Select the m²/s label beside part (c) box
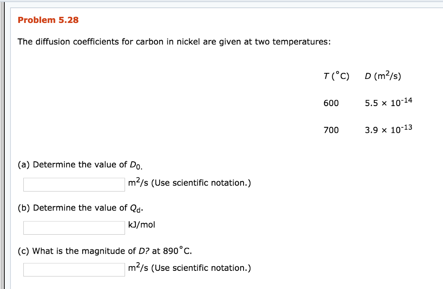Screen dimensions: 443x289 point(136,267)
